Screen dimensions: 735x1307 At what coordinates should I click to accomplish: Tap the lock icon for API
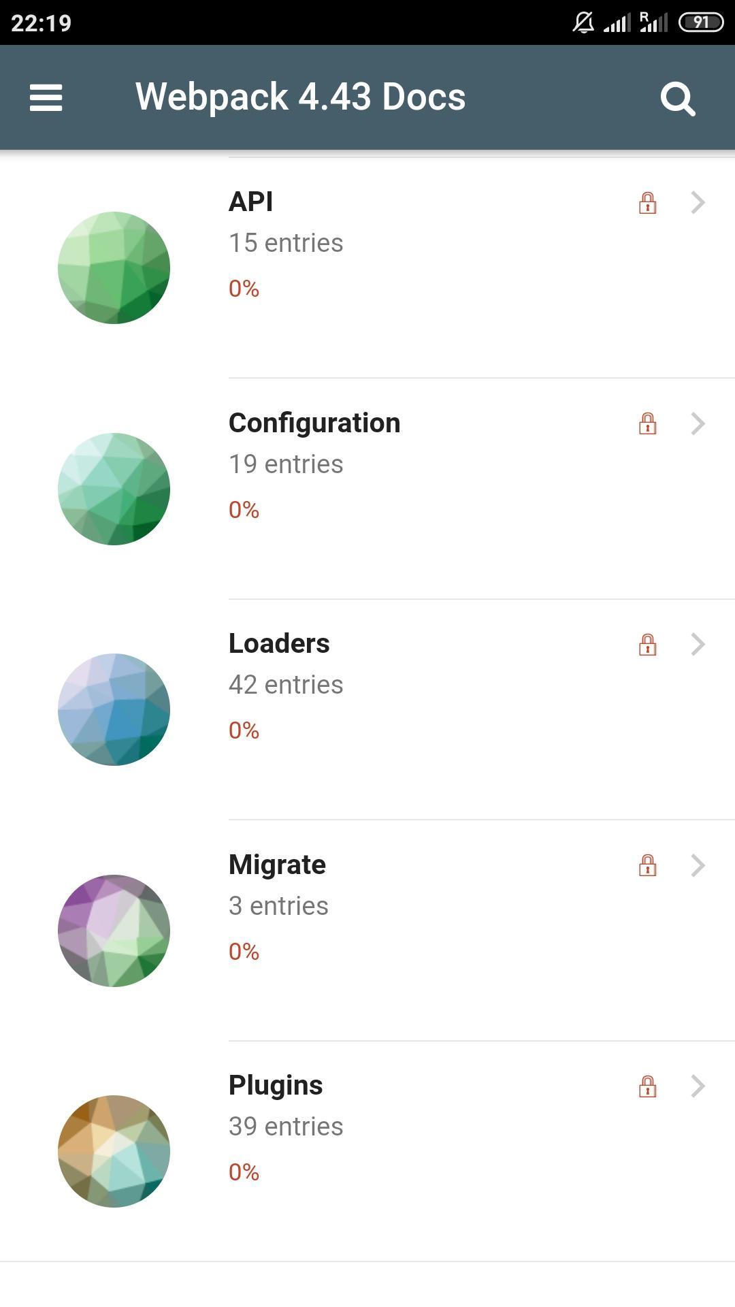click(647, 203)
